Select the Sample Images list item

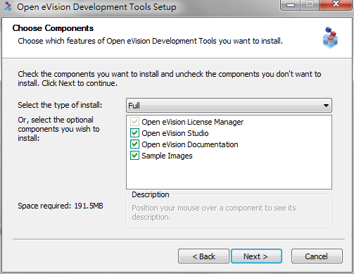(167, 156)
